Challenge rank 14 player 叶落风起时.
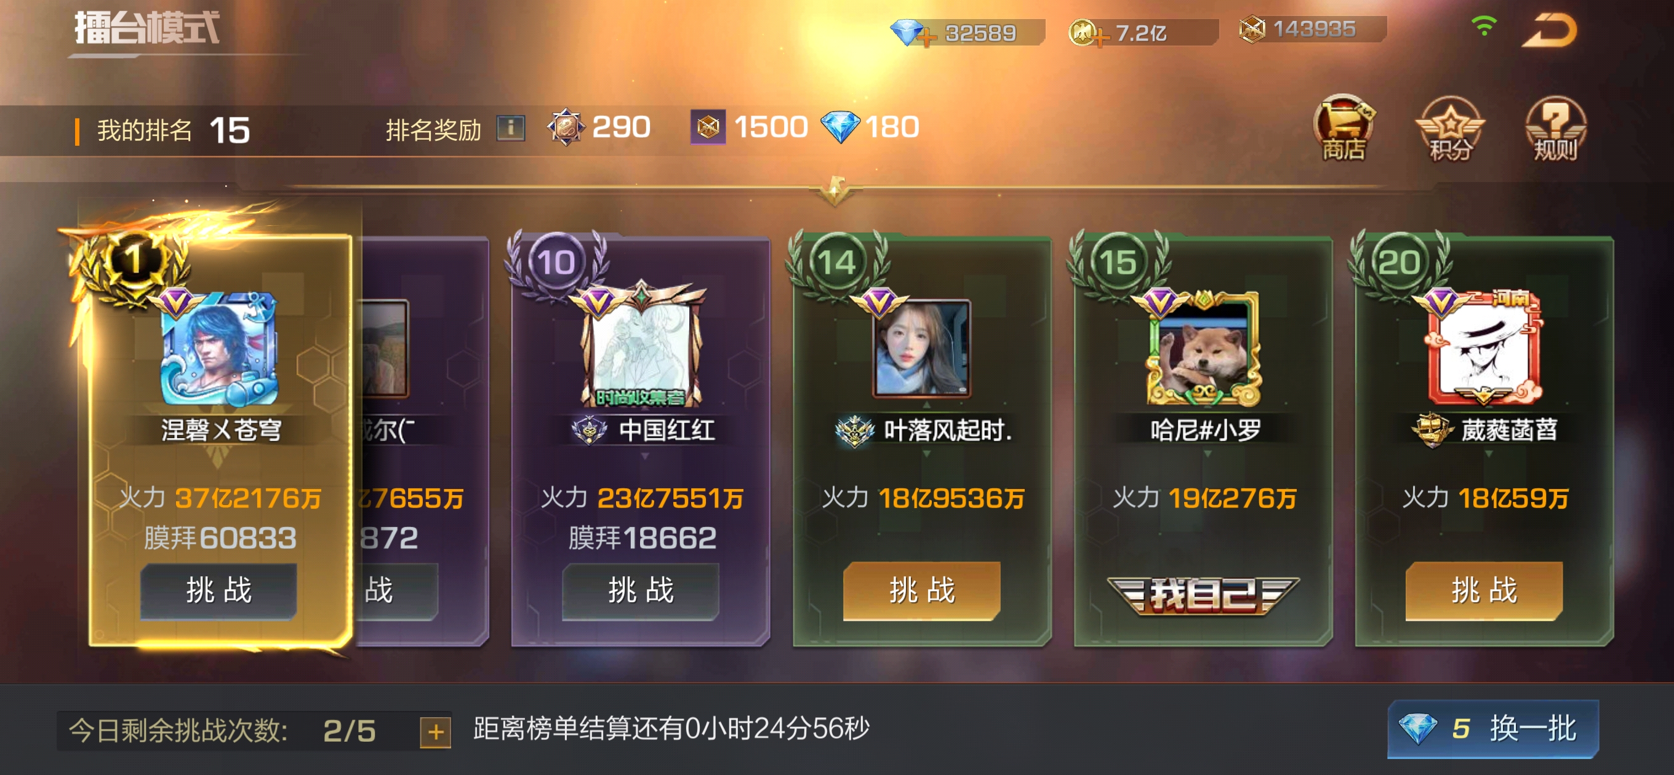 pos(921,590)
